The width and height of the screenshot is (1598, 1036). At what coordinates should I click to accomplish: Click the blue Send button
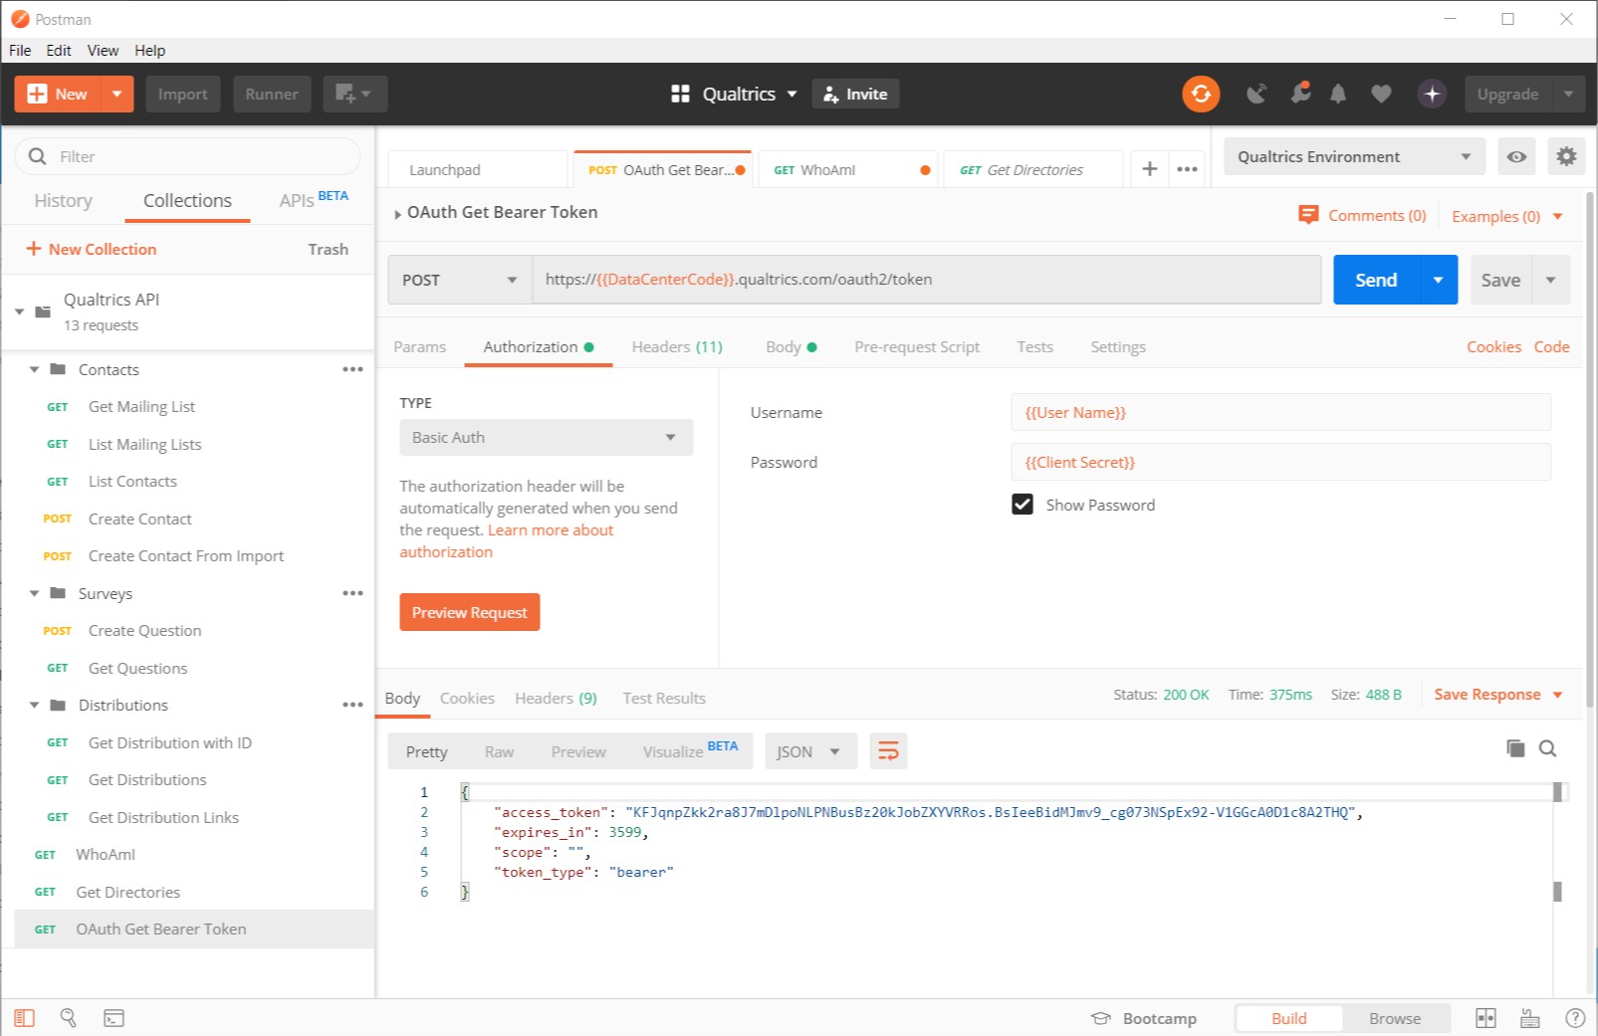tap(1376, 280)
